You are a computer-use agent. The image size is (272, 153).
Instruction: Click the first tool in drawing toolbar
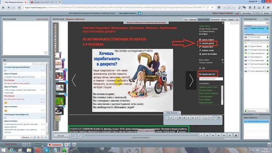167,118
